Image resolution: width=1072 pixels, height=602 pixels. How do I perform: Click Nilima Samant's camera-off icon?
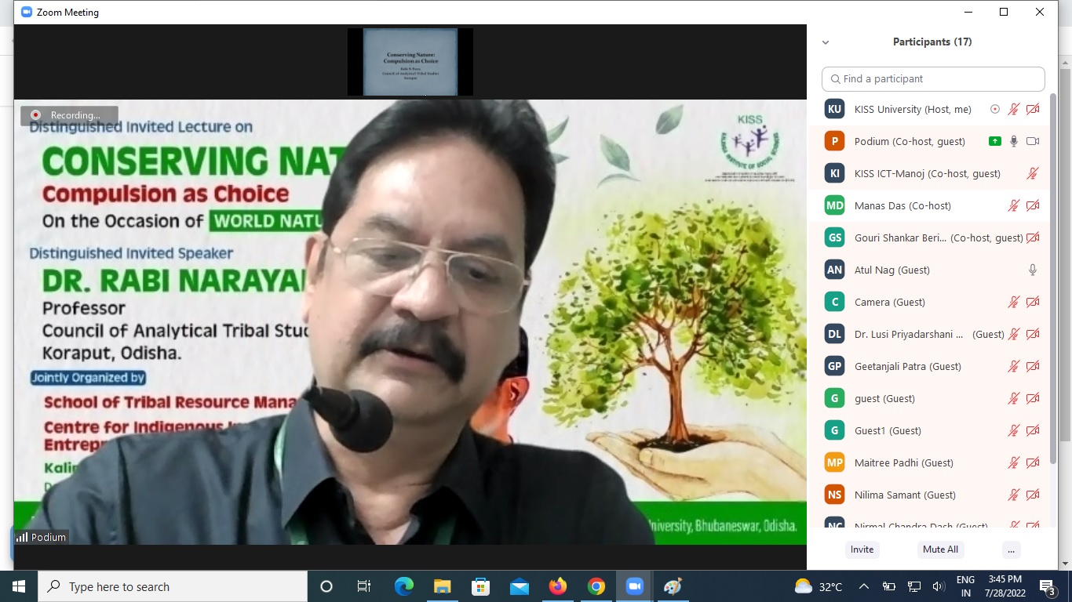tap(1033, 495)
